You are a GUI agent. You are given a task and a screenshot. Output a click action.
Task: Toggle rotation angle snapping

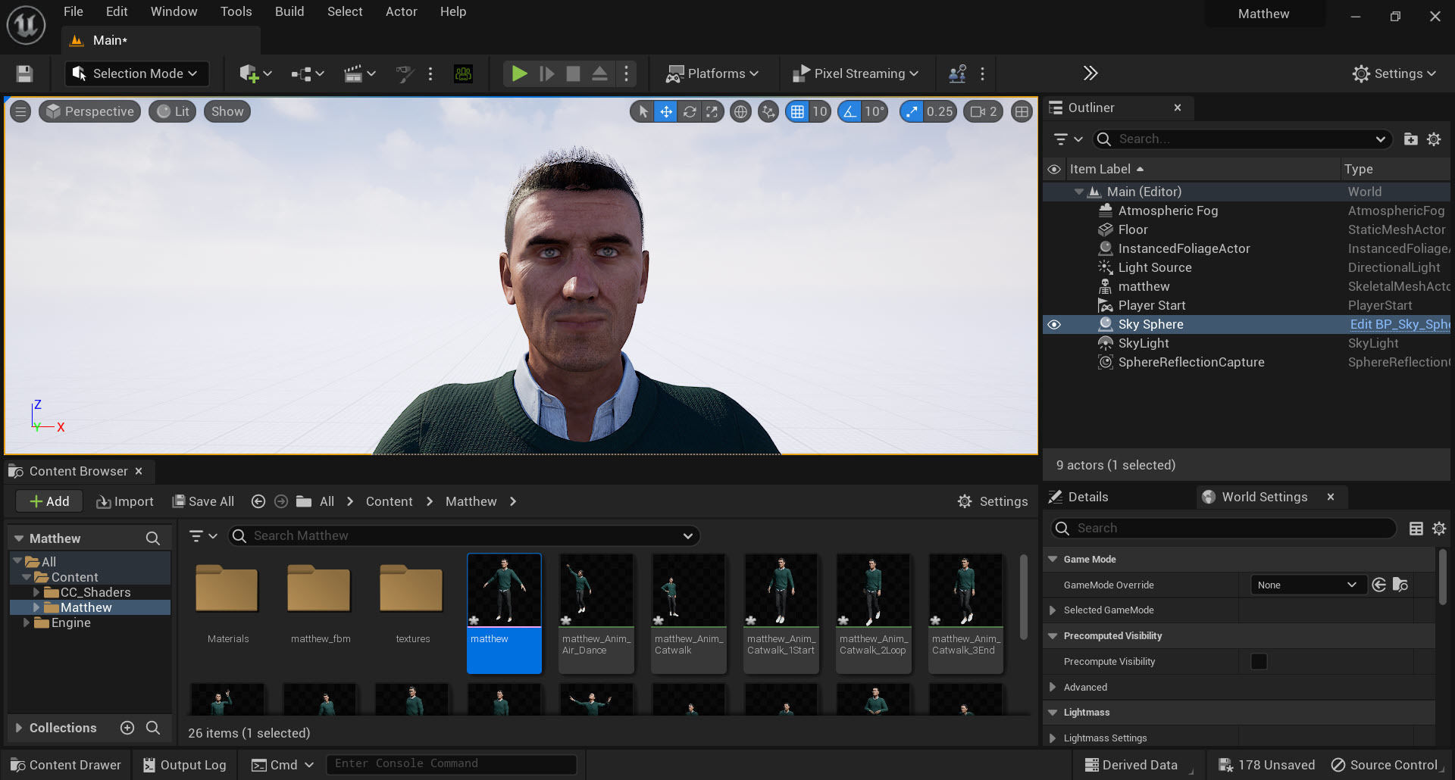point(850,112)
